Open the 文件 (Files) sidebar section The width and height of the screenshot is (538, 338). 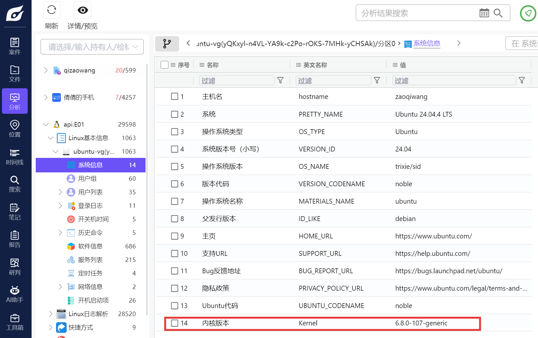(15, 74)
